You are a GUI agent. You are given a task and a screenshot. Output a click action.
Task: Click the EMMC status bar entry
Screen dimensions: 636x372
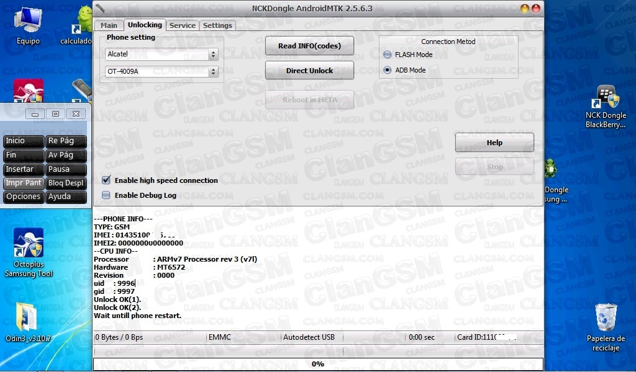(219, 337)
